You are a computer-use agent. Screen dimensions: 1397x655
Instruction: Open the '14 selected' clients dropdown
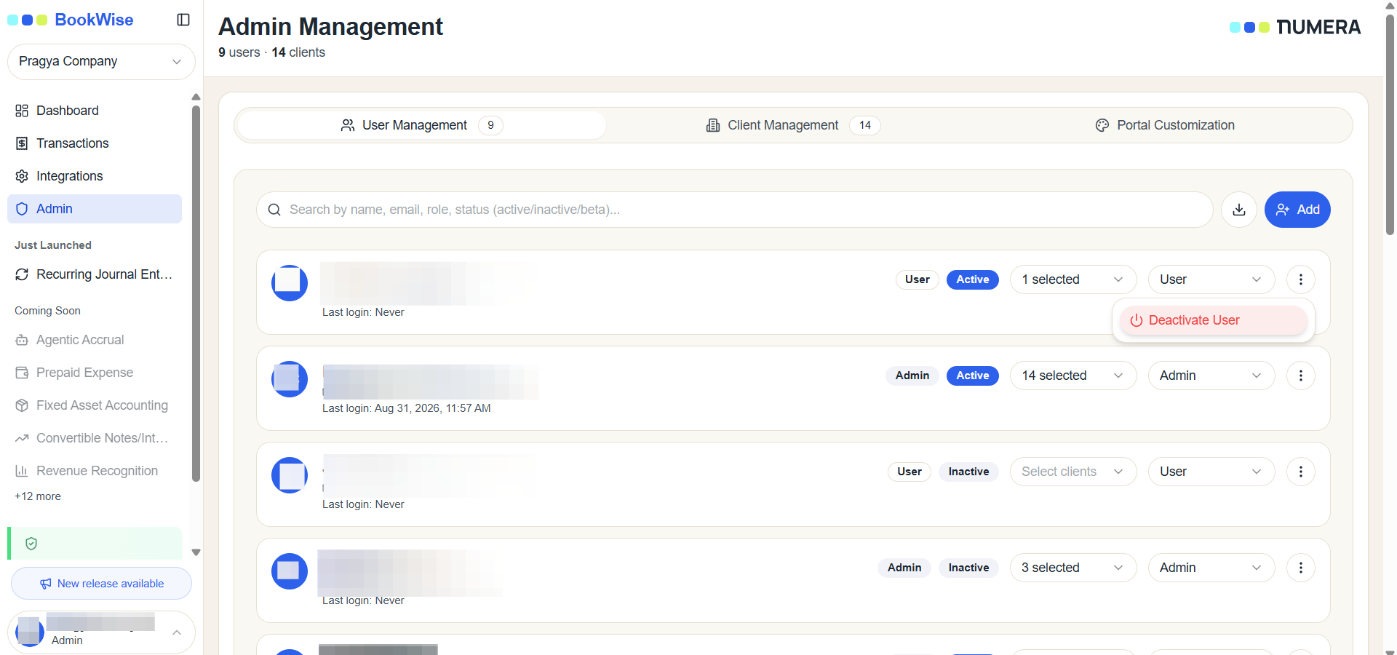coord(1073,376)
